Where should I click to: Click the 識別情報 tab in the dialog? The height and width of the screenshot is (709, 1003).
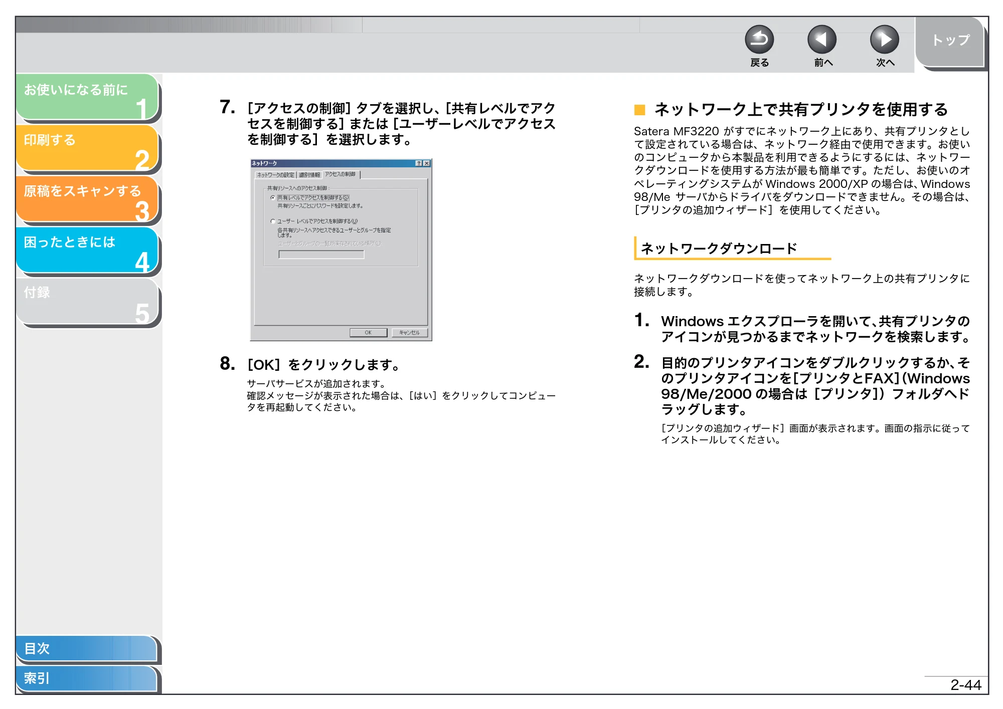click(x=309, y=175)
